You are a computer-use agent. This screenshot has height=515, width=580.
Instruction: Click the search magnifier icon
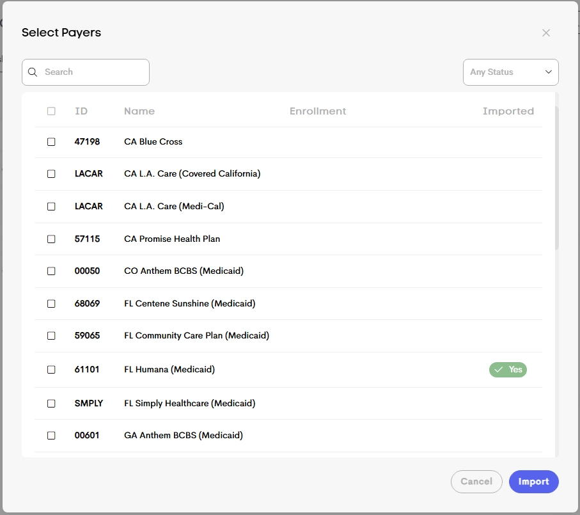click(33, 72)
